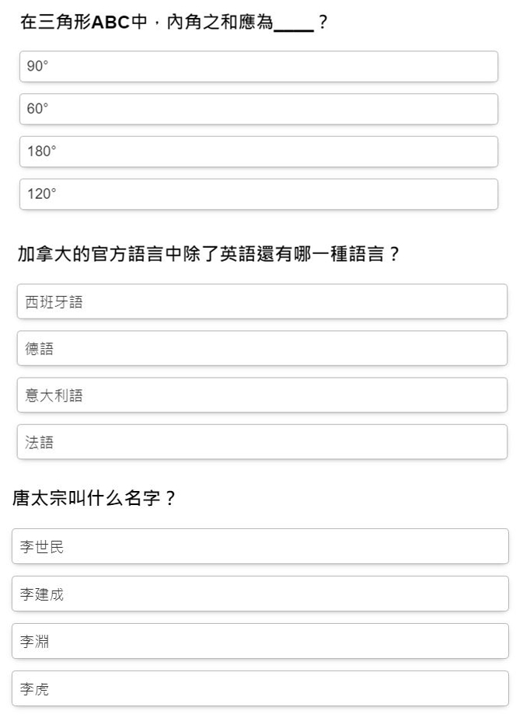
Task: Pick the correct name 李世民
Action: pyautogui.click(x=263, y=546)
